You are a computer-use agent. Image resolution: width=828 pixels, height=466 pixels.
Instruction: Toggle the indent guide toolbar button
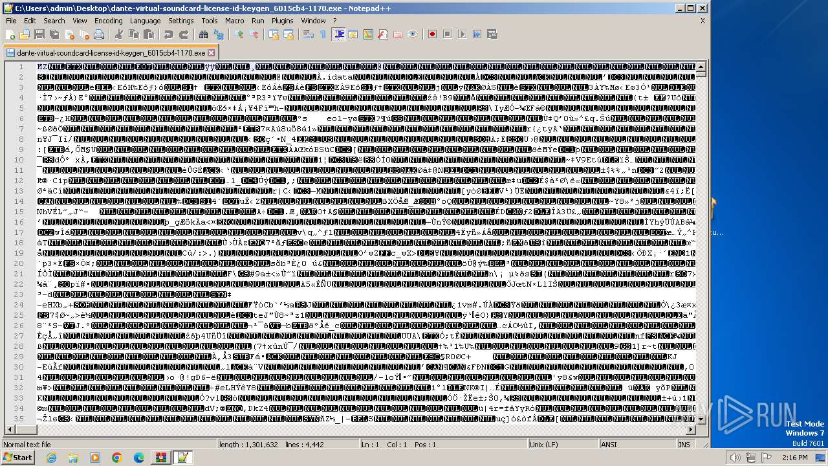pos(338,34)
